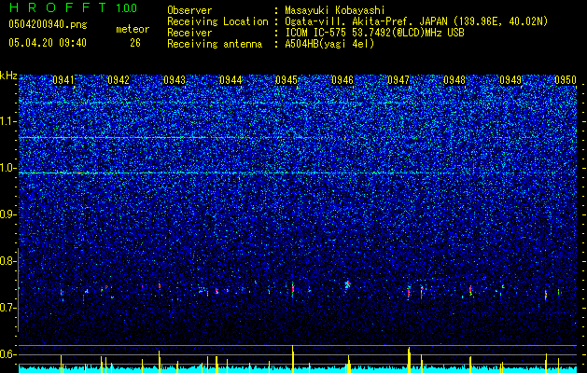The width and height of the screenshot is (587, 373).
Task: Click the 0941 time marker
Action: [63, 80]
